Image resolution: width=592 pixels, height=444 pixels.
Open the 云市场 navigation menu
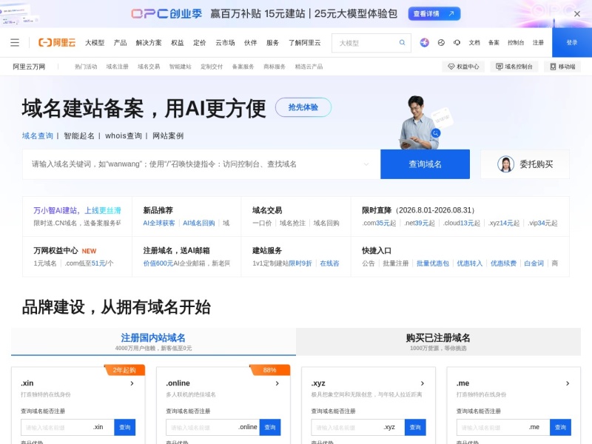click(225, 43)
